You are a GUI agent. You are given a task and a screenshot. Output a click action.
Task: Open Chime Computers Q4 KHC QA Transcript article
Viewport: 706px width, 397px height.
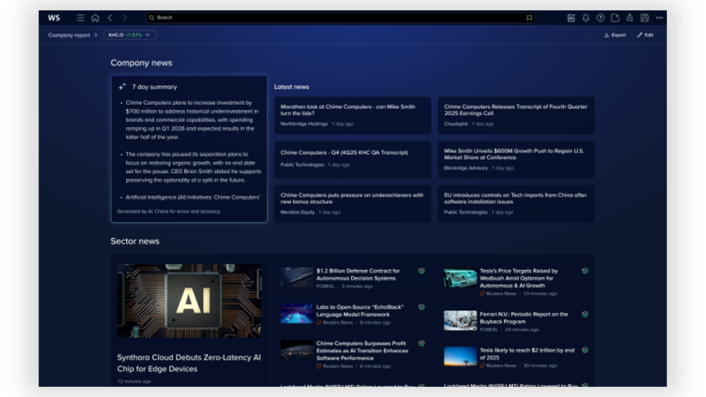(352, 159)
